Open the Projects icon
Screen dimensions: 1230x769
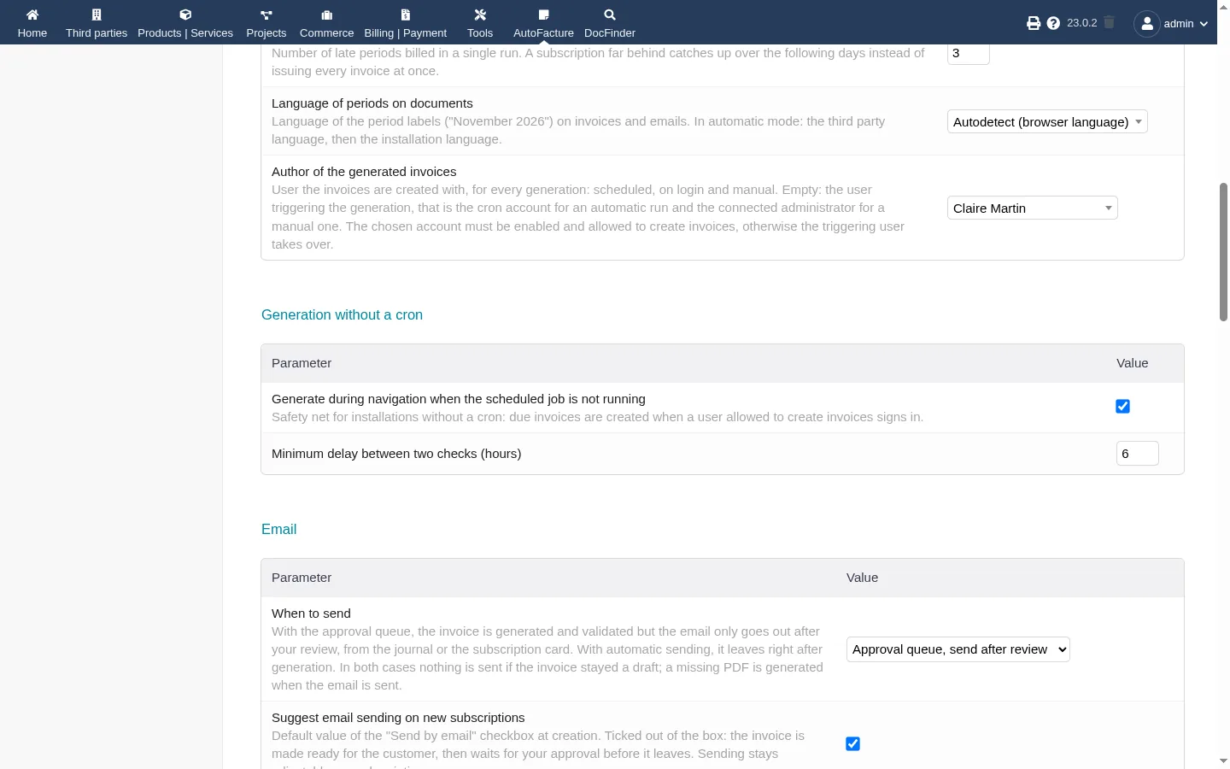[266, 15]
